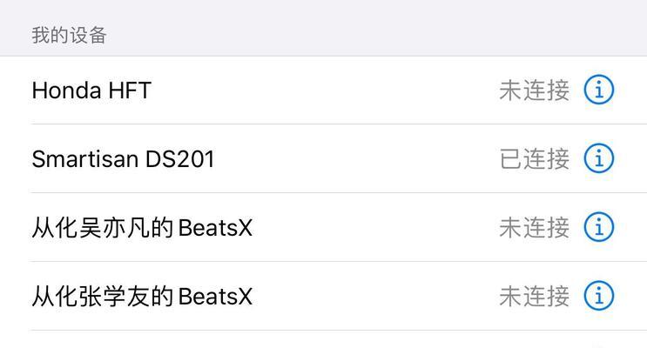
Task: Tap empty middle area of 张学友 row
Action: pyautogui.click(x=375, y=297)
